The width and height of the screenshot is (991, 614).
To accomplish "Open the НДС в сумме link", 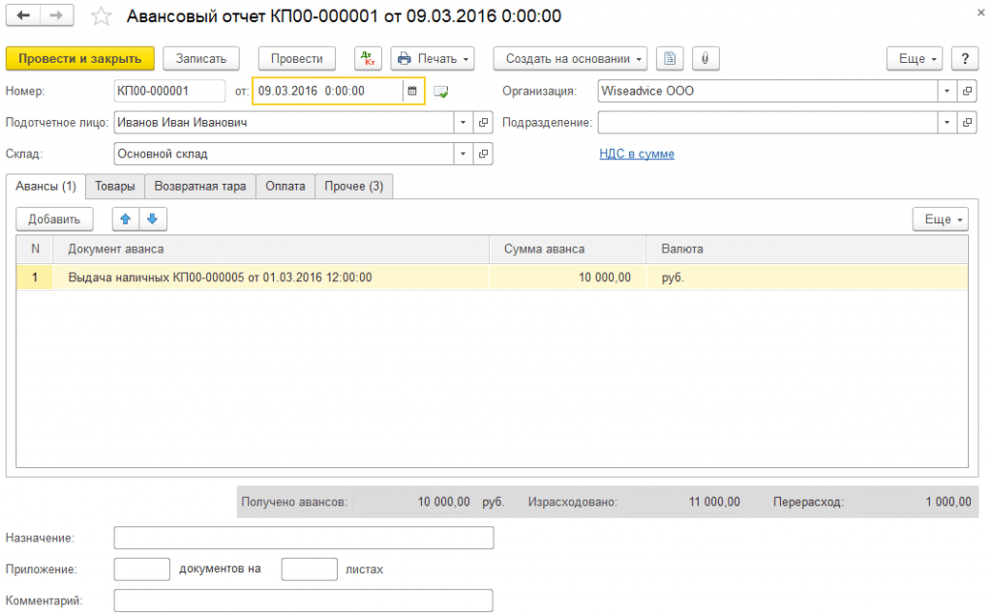I will coord(637,154).
